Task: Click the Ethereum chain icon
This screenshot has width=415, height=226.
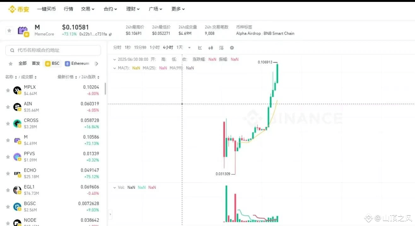Action: click(x=67, y=64)
